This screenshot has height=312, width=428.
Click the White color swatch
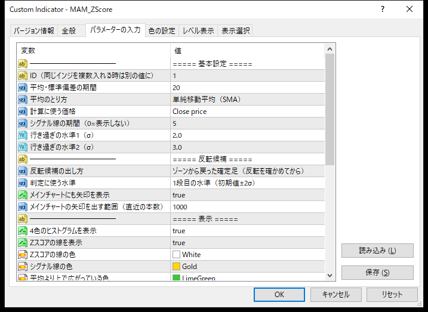176,255
